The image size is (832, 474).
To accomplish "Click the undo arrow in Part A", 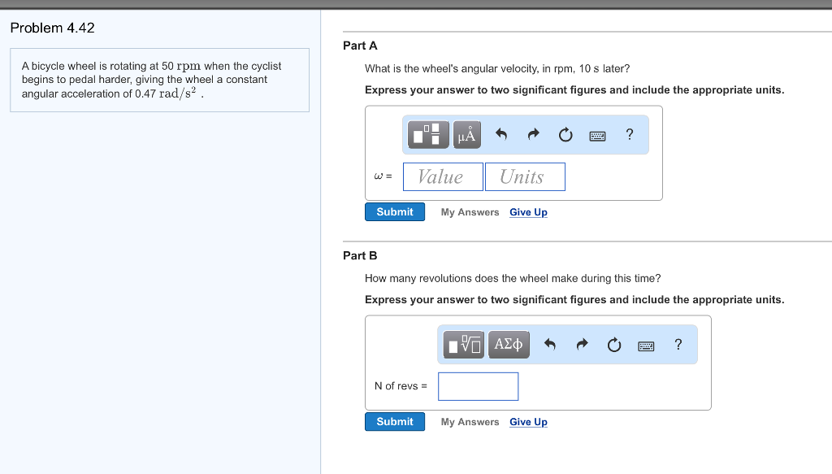I will pos(501,135).
